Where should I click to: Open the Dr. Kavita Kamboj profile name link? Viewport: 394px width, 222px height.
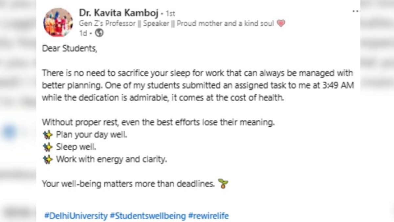(x=119, y=13)
